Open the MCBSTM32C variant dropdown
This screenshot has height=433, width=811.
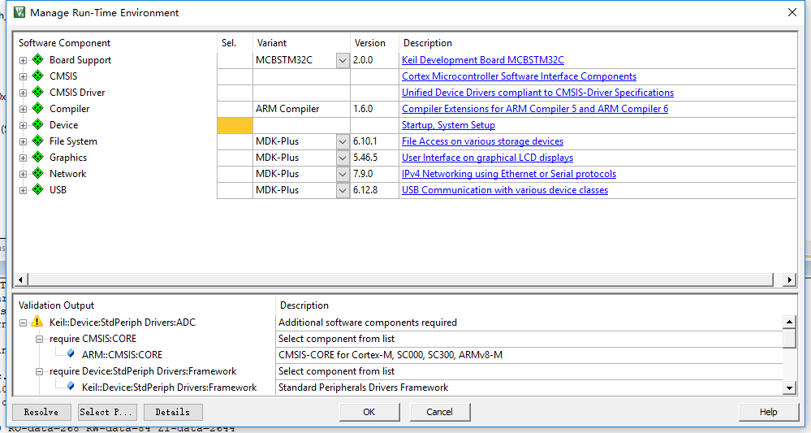[343, 61]
